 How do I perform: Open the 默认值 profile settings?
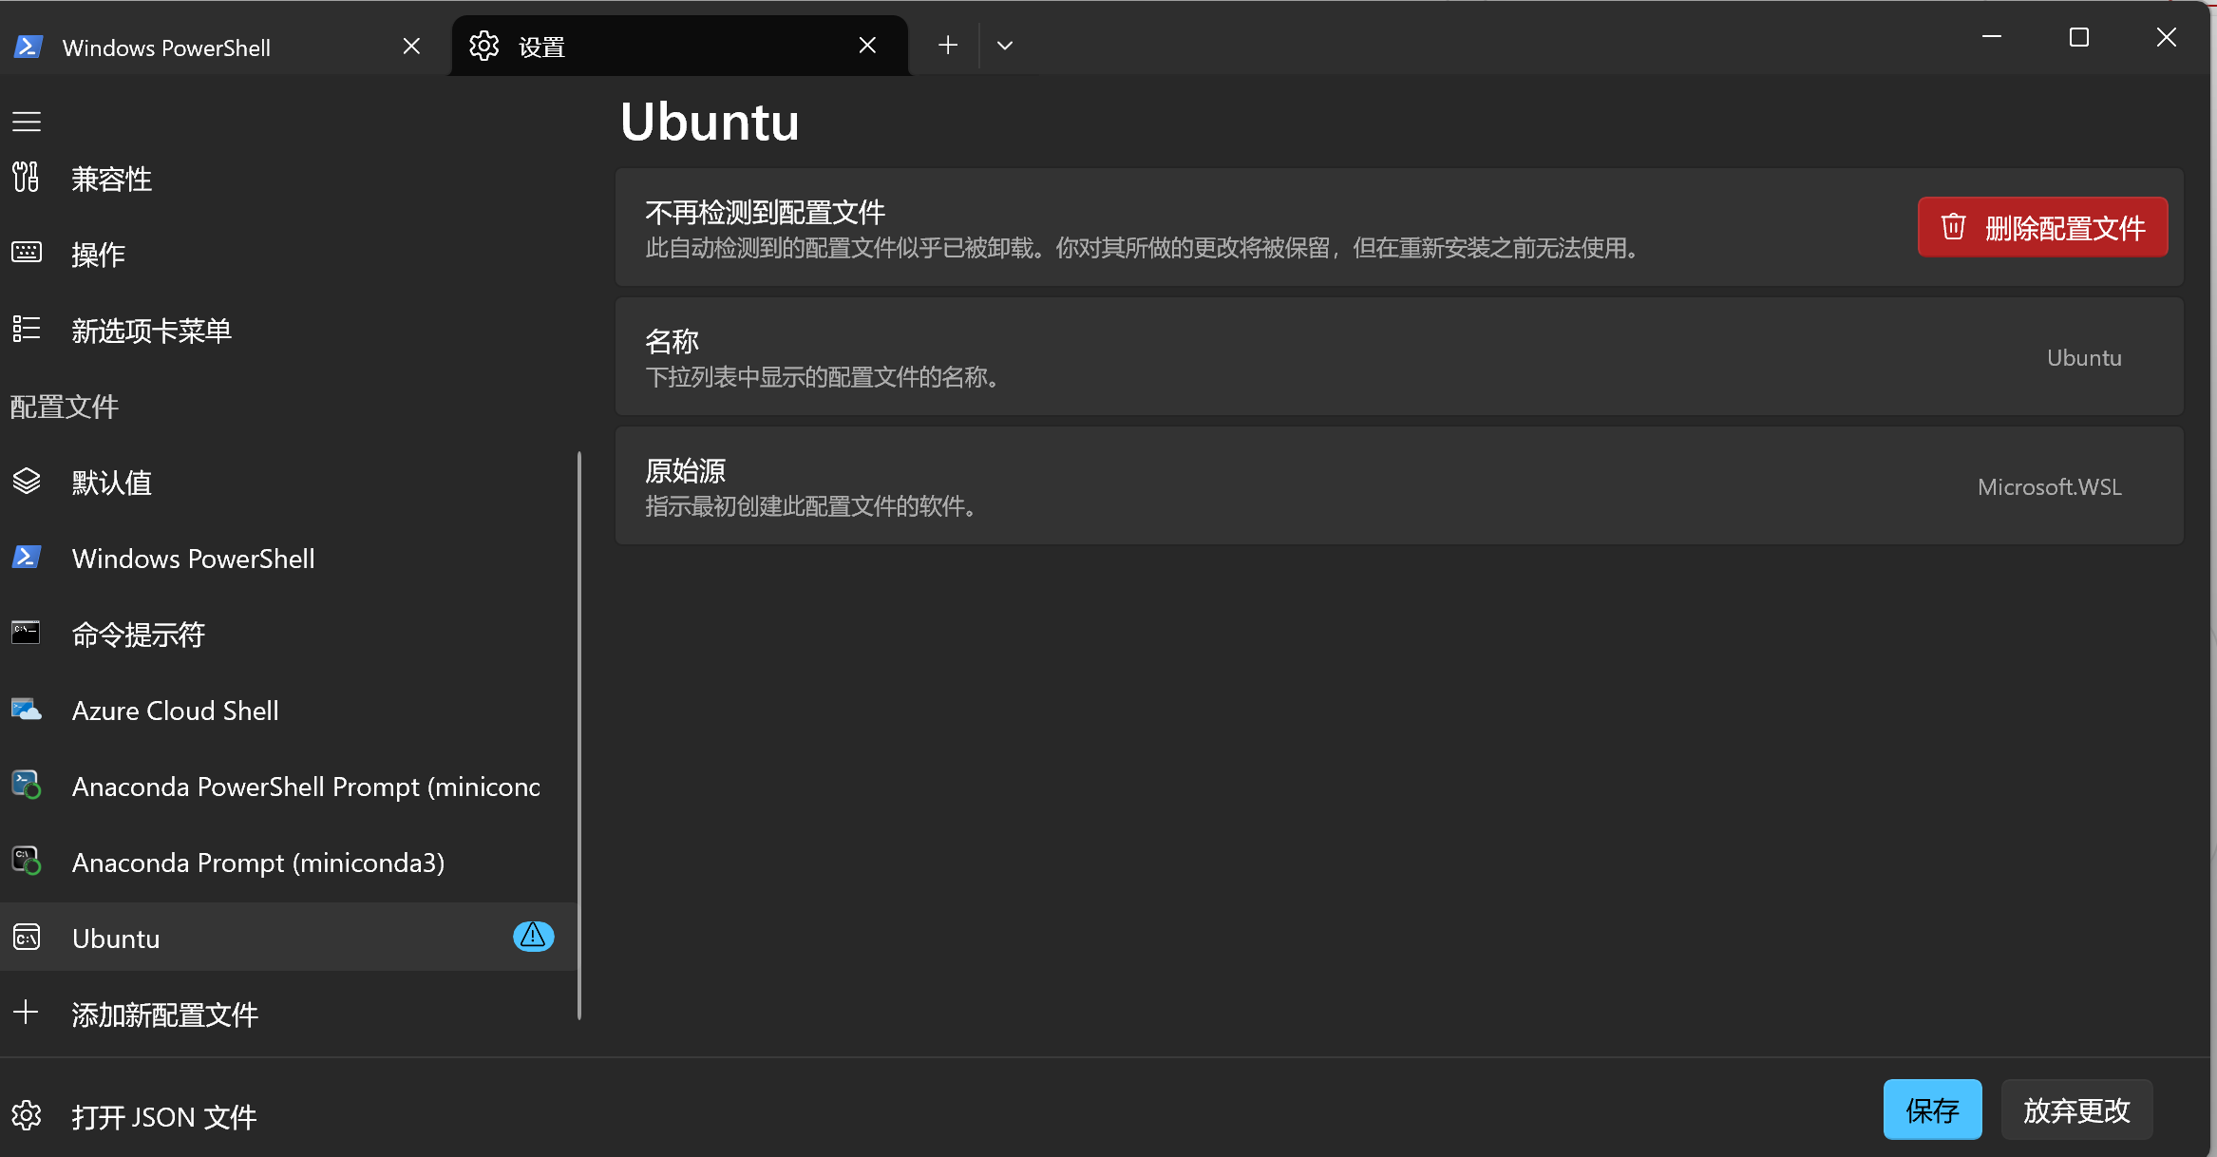point(111,483)
